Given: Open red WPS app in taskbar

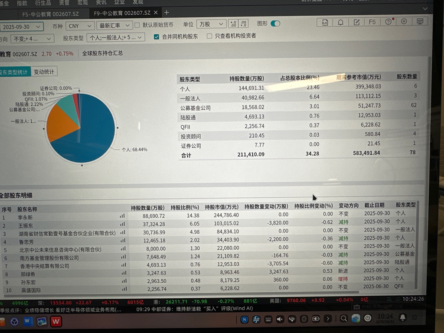Looking at the screenshot, I should 56,321.
